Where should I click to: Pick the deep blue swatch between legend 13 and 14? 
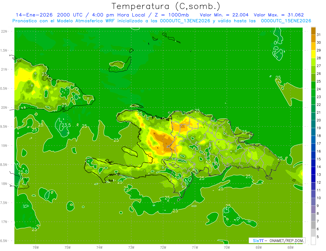click(x=313, y=171)
